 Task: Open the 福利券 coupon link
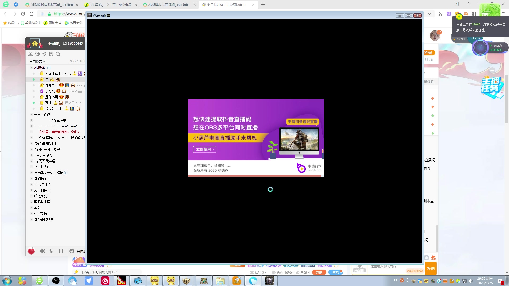258,272
